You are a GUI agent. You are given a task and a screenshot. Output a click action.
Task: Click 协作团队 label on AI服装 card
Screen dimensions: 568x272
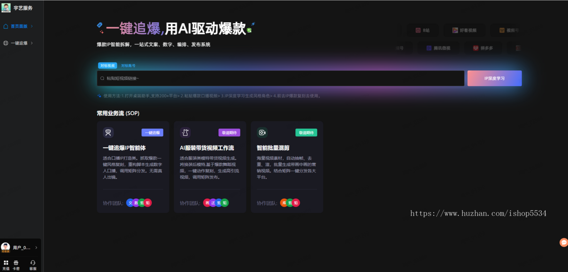click(190, 203)
